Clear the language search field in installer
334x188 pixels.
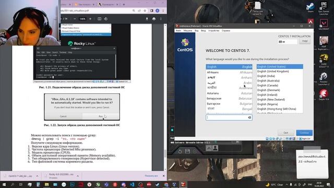(249, 118)
